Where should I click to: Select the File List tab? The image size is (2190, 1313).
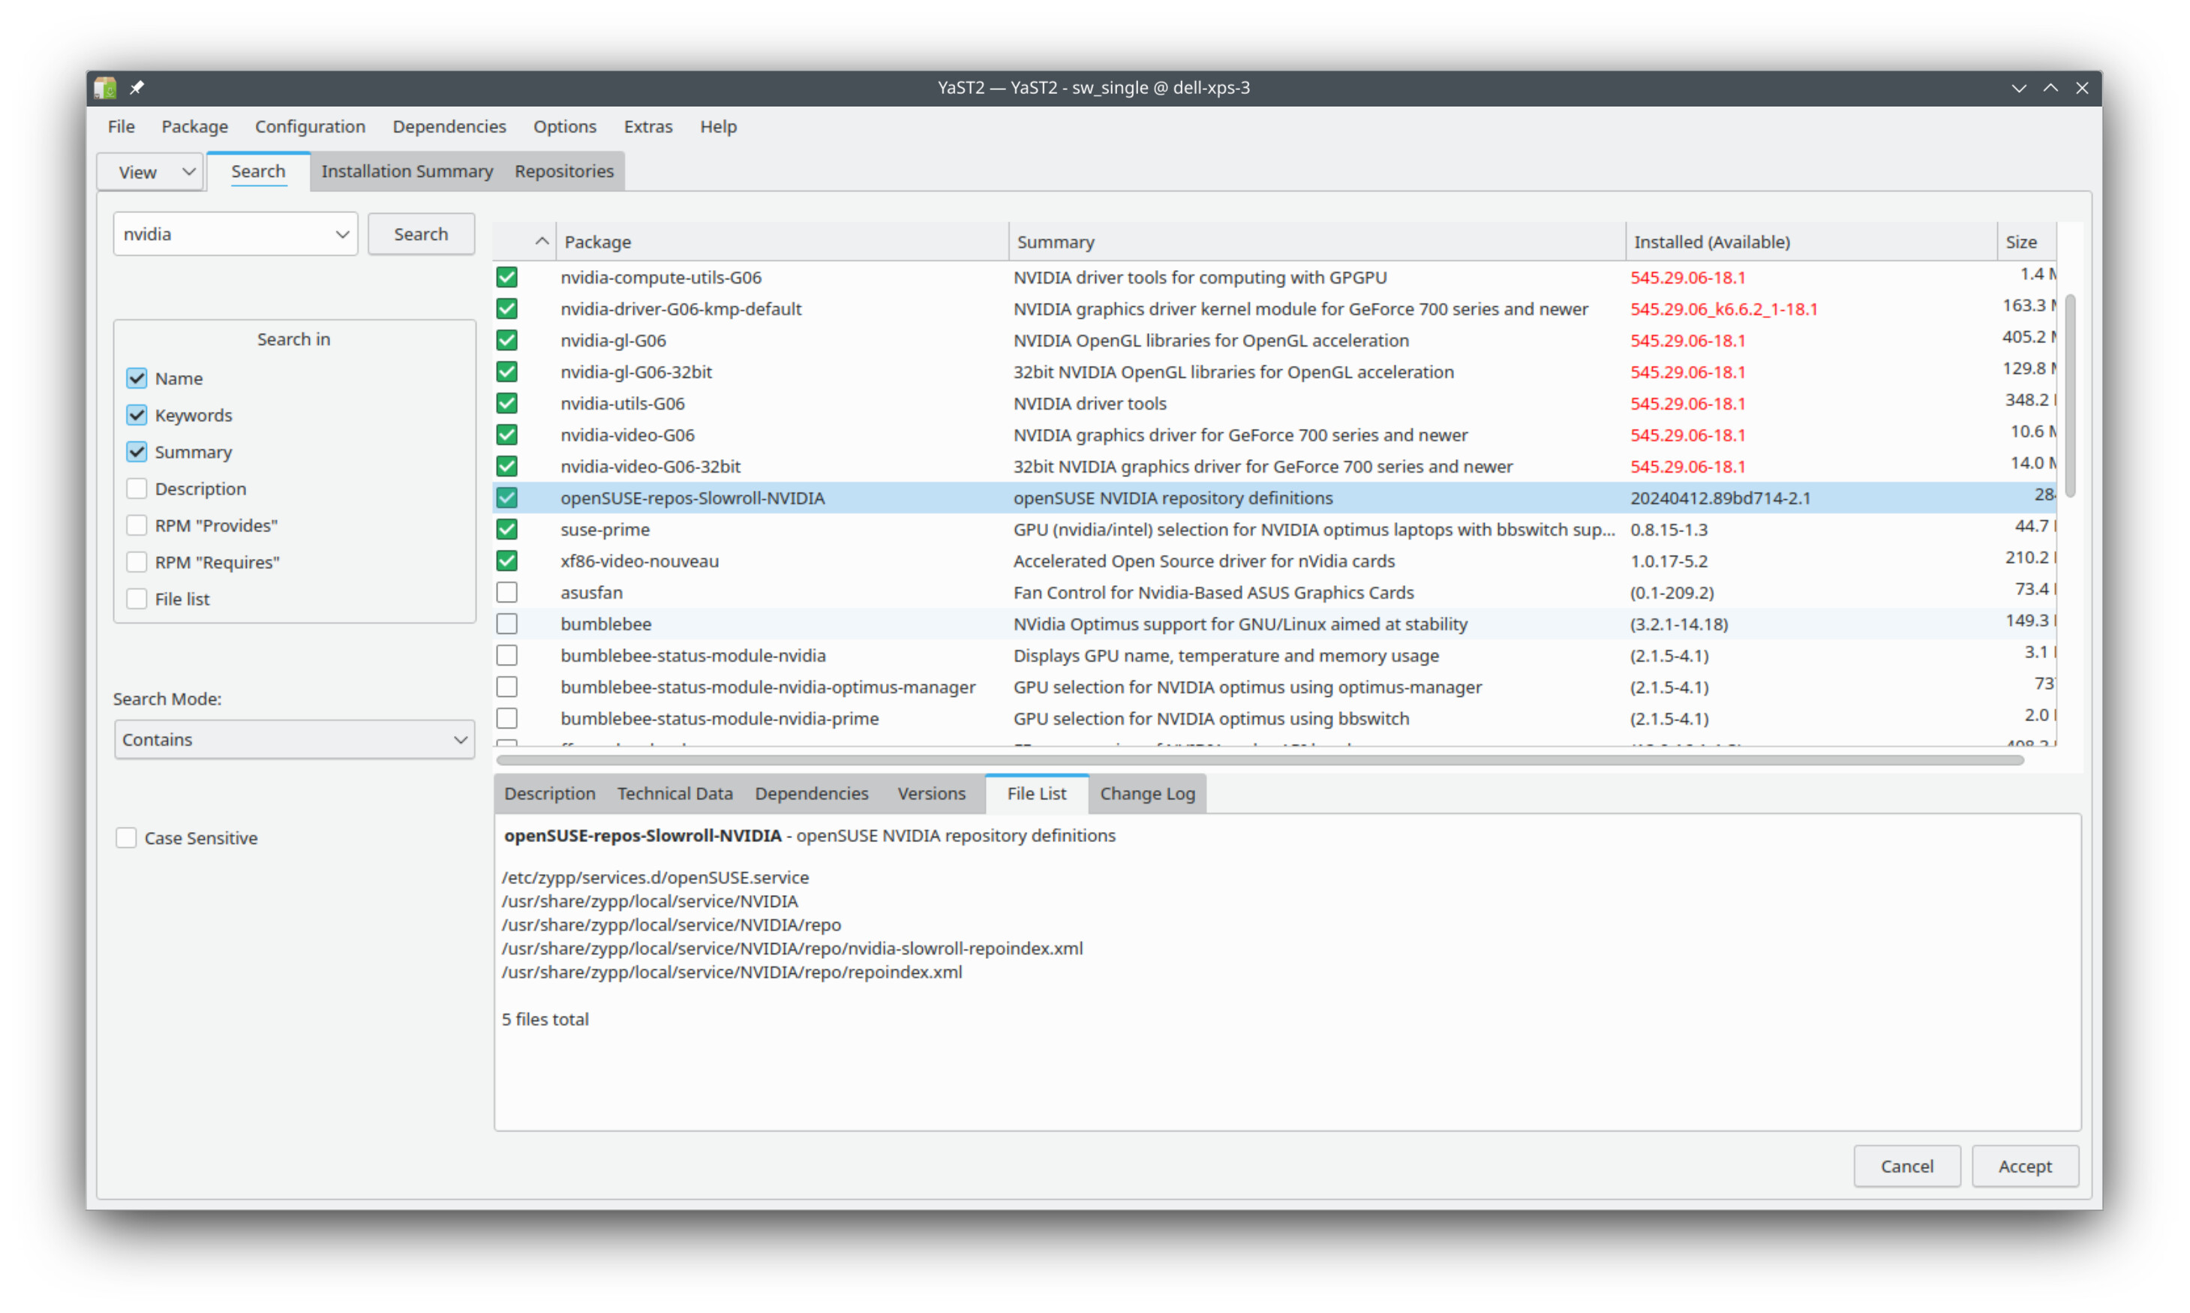pos(1037,794)
